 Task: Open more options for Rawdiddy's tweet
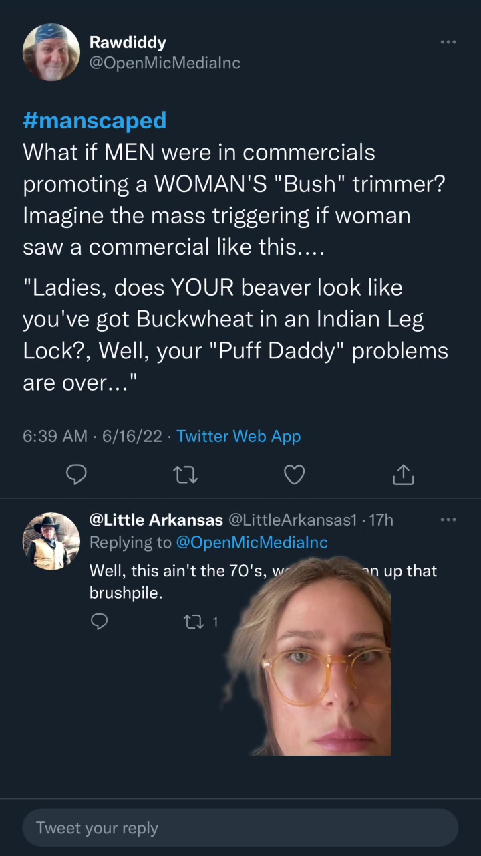[x=448, y=42]
